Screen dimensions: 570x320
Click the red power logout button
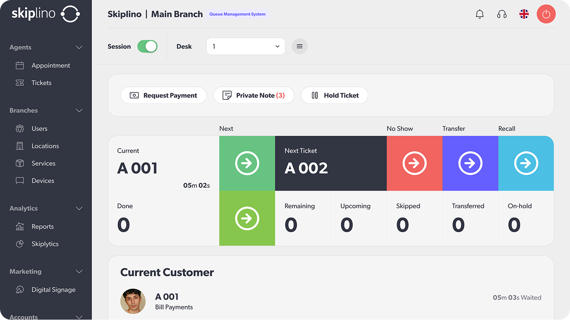(x=546, y=14)
